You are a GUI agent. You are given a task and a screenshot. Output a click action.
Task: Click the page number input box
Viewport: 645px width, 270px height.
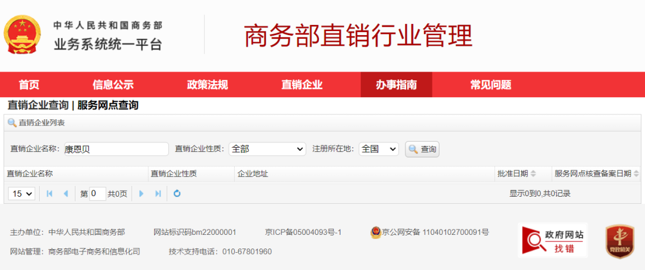point(97,194)
